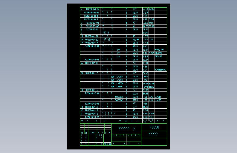Select the FU350-02-18 item 16 code
237x153 pixels.
(x=92, y=63)
